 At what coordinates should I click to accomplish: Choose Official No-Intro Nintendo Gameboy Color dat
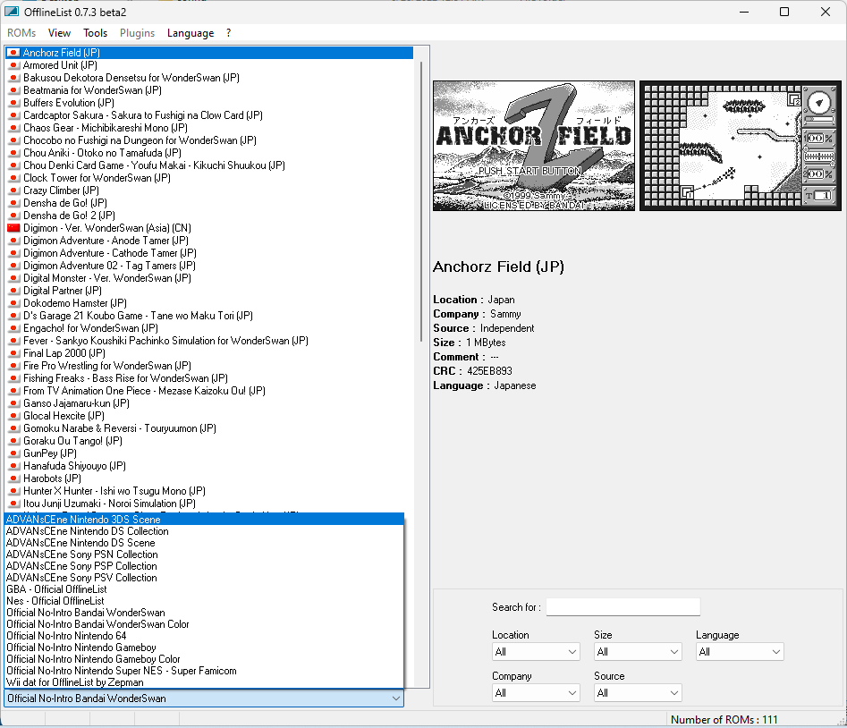[x=204, y=659]
